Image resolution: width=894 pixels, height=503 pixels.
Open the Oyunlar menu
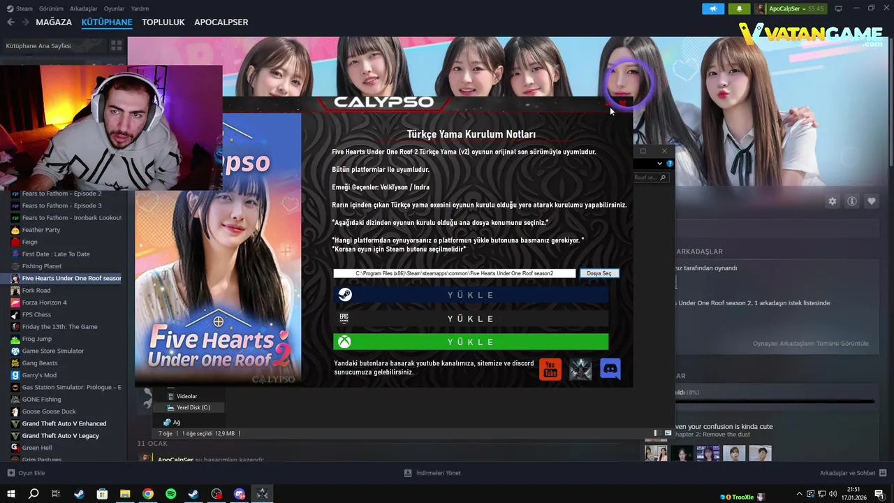(114, 8)
